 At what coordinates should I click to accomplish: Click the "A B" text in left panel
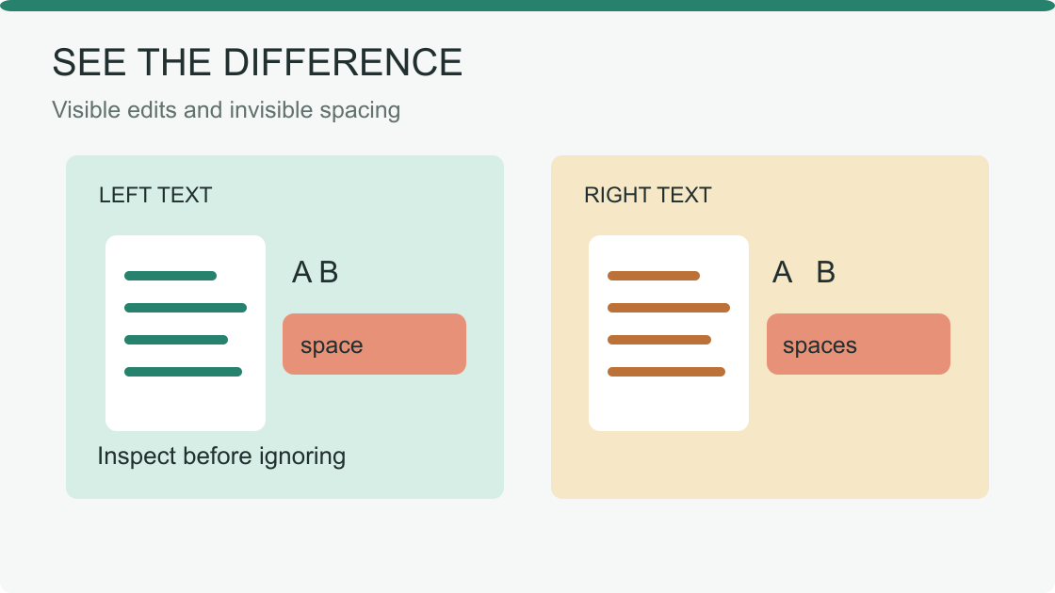(315, 272)
